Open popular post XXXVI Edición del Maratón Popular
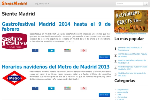Screen dimensions: 150x100 132,55
